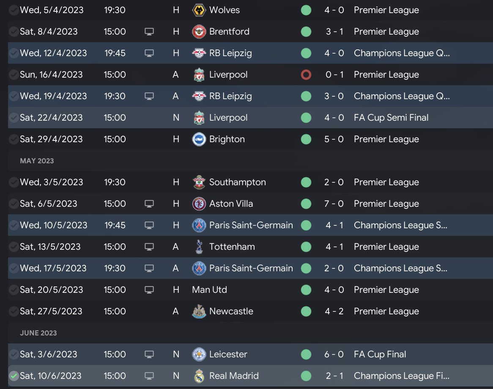
Task: Click the Aston Villa club badge
Action: (199, 204)
